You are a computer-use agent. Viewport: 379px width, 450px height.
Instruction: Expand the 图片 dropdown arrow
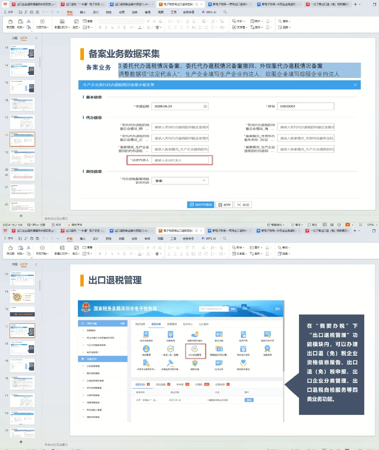pyautogui.click(x=261, y=21)
